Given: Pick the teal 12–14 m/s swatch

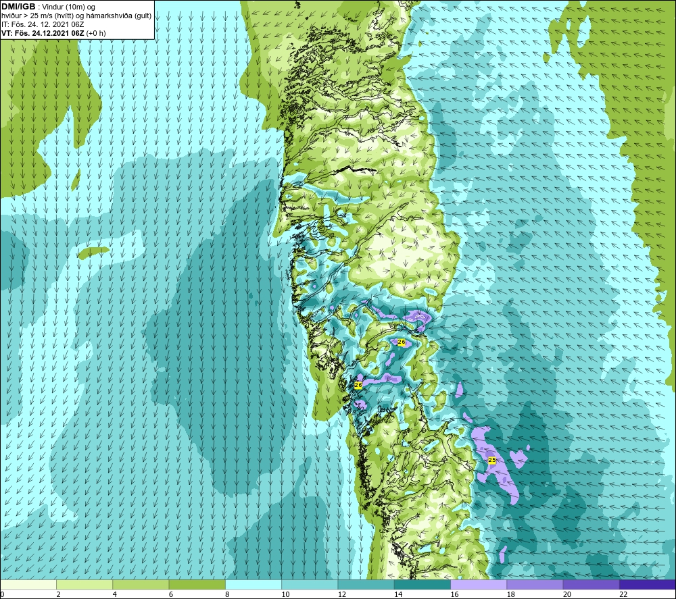Looking at the screenshot, I should [x=366, y=585].
